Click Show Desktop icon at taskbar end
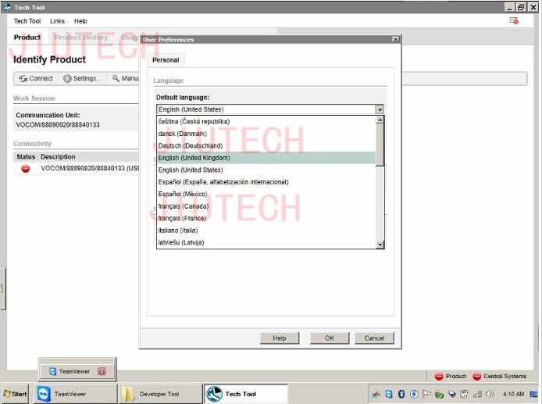Screen dimensions: 542x404 [533, 394]
